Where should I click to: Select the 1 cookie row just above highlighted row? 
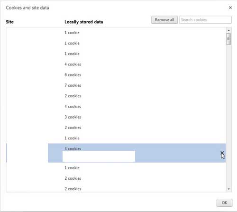tap(116, 138)
